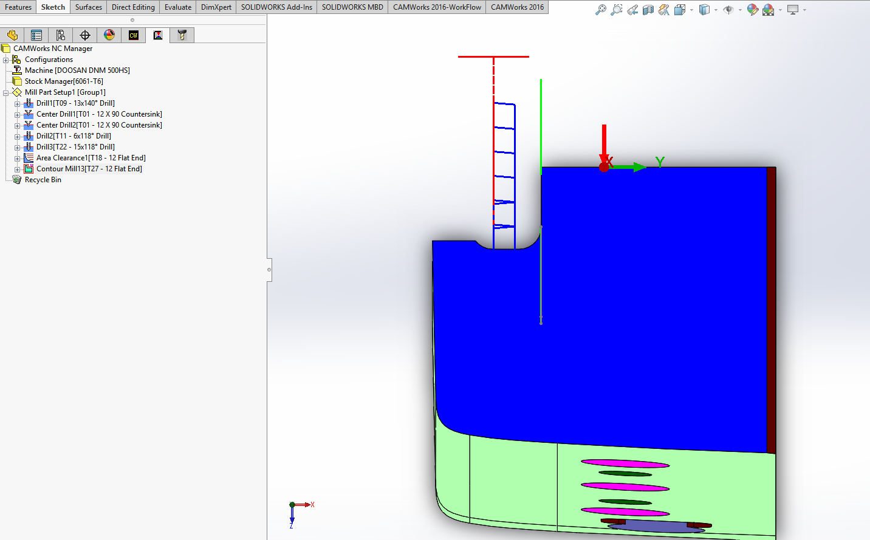
Task: Click the Zoom to Fit icon
Action: point(600,10)
